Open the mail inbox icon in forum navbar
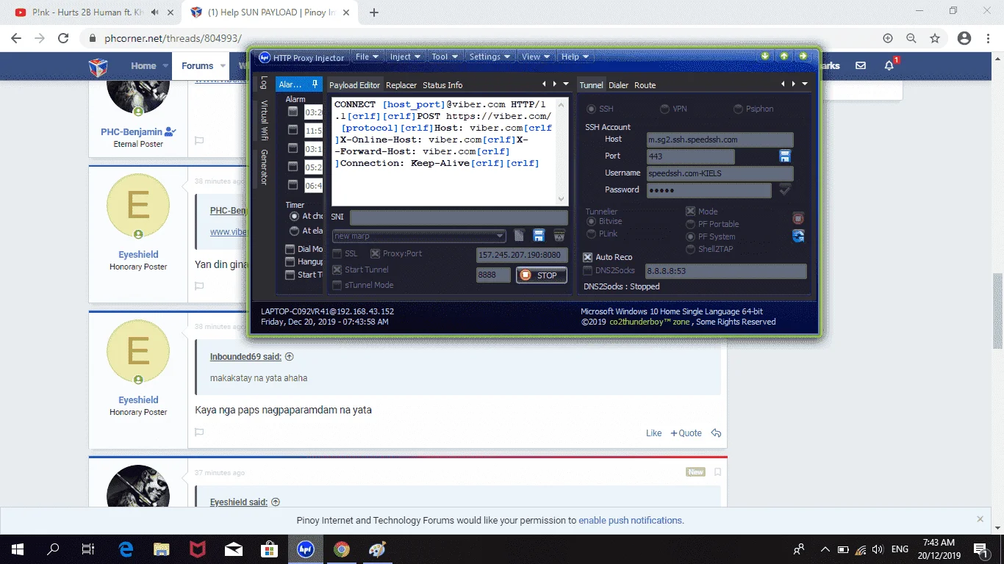The width and height of the screenshot is (1004, 564). (861, 65)
